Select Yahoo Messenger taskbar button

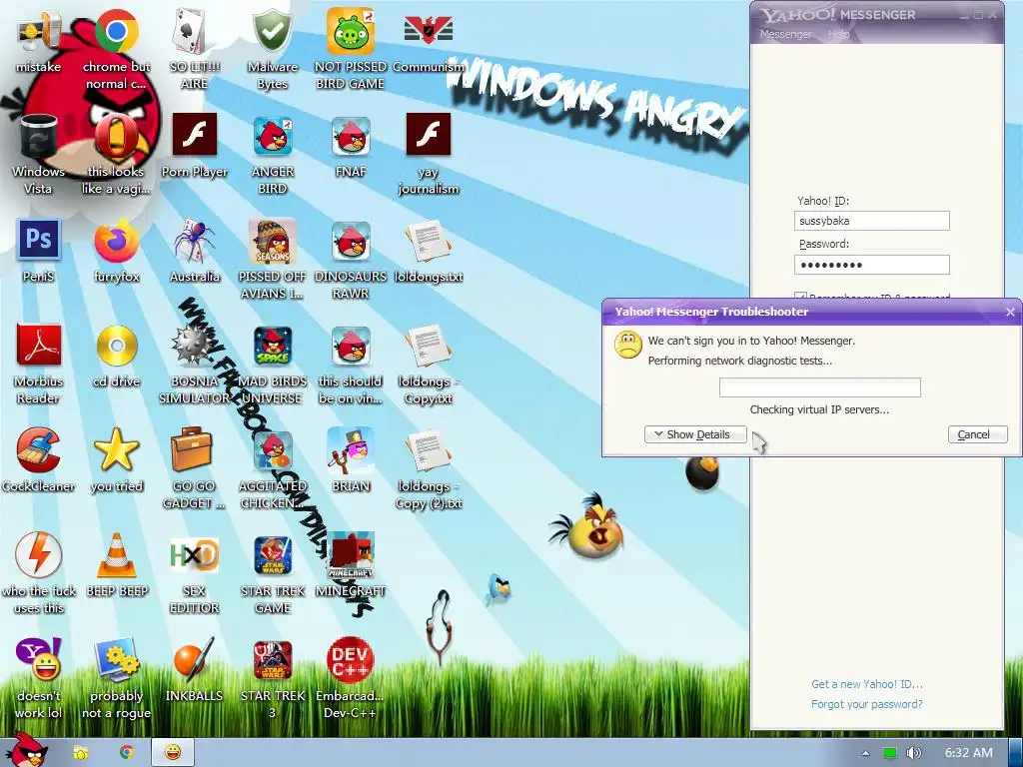[172, 752]
